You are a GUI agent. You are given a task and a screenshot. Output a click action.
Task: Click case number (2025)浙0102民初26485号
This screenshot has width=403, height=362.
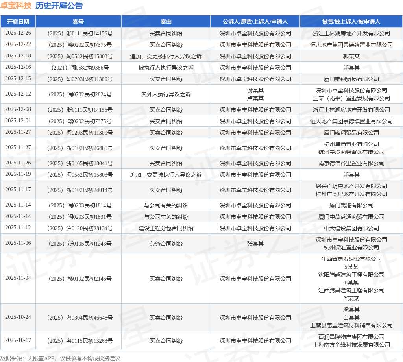tap(80, 148)
